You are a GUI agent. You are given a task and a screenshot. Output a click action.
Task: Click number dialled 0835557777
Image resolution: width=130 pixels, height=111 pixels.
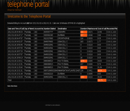(x=49, y=32)
